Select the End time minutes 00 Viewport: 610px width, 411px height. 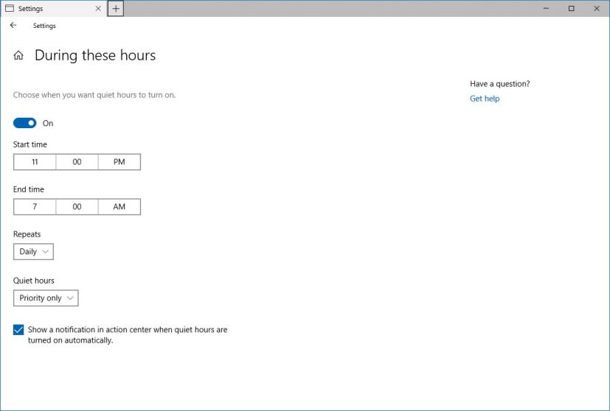(x=77, y=207)
